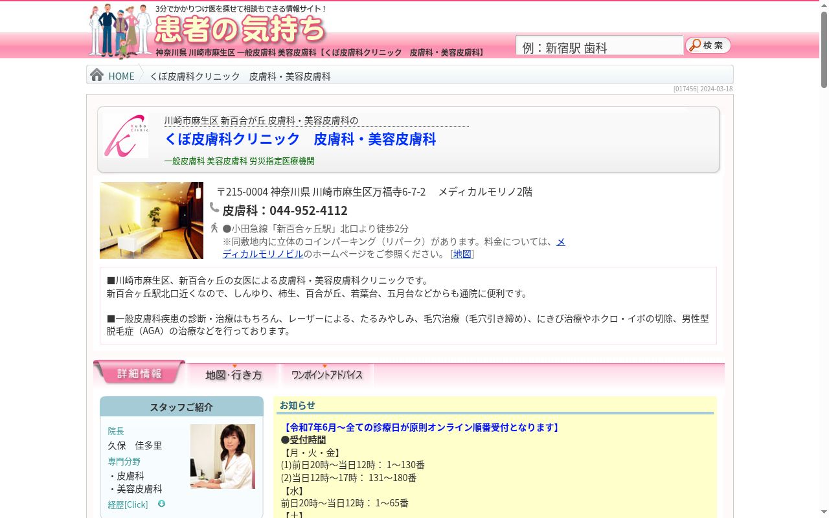This screenshot has height=518, width=829.
Task: Switch to the ワンポイントアドバイス tab
Action: [327, 375]
